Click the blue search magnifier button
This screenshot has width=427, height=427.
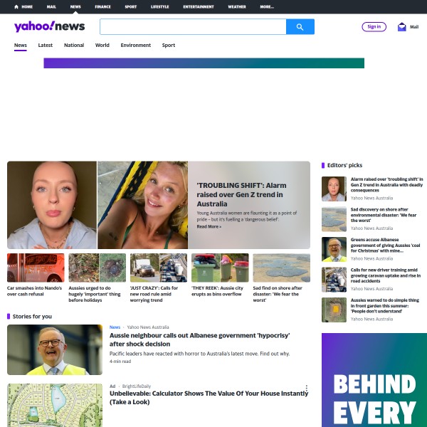[300, 27]
